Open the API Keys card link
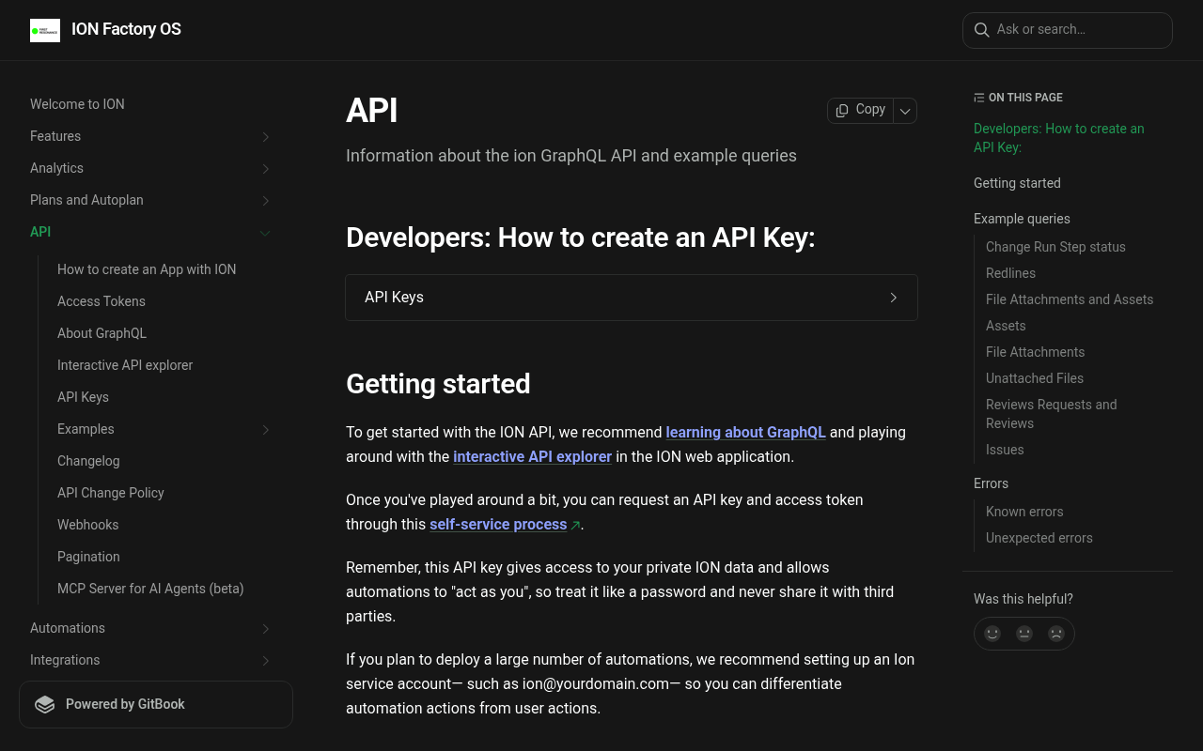 (632, 298)
